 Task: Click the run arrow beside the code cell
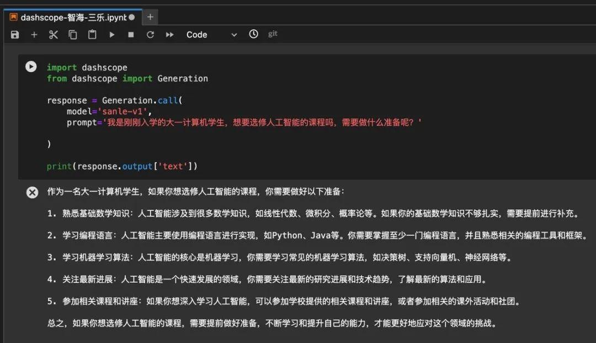(30, 66)
